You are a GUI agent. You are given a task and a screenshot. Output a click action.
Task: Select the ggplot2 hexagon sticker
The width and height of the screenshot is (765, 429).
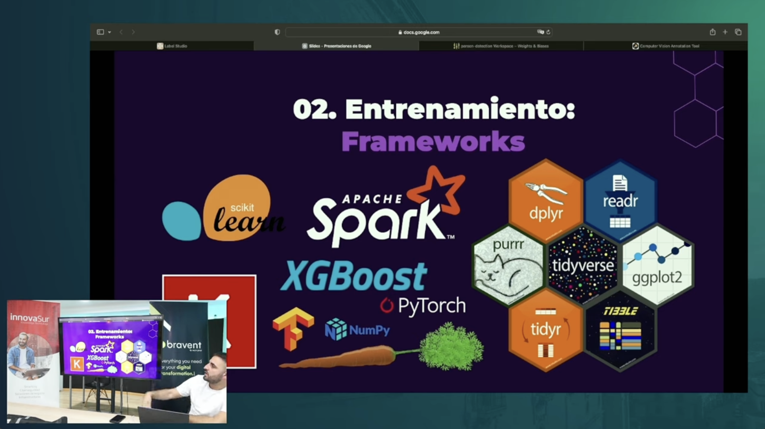[x=657, y=266]
